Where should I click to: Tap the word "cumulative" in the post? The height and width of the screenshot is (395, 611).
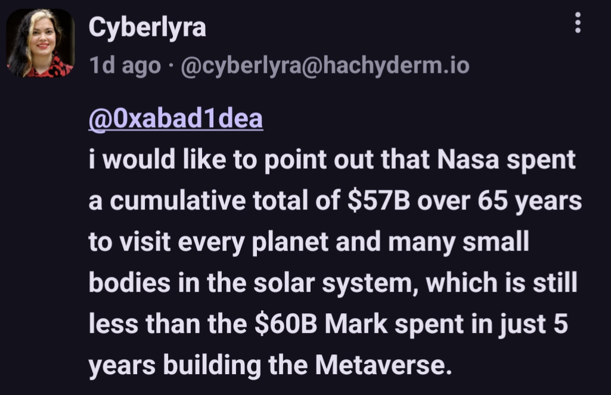point(172,202)
